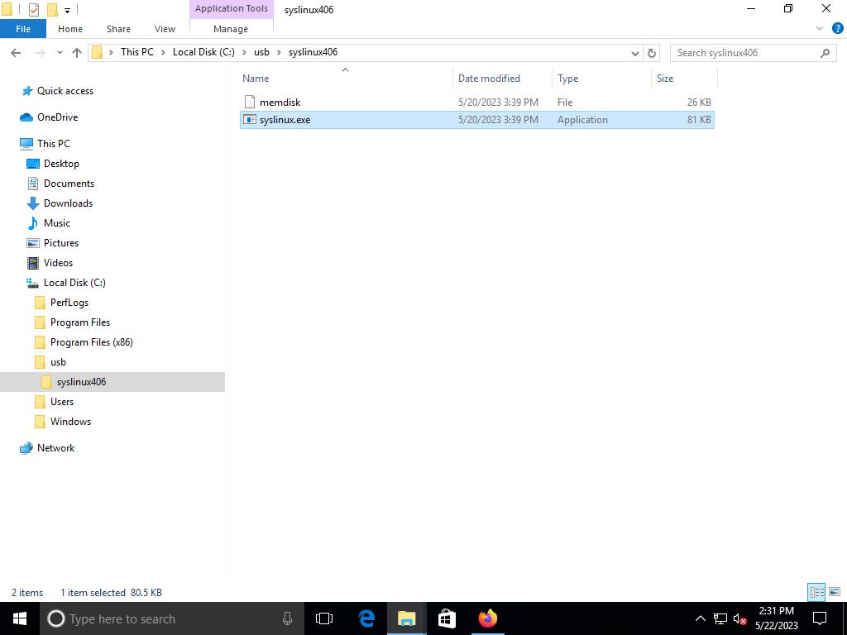Open the File menu

tap(23, 29)
